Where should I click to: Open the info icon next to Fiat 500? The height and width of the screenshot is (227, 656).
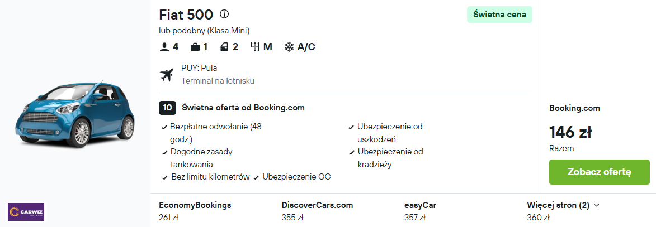click(x=224, y=14)
